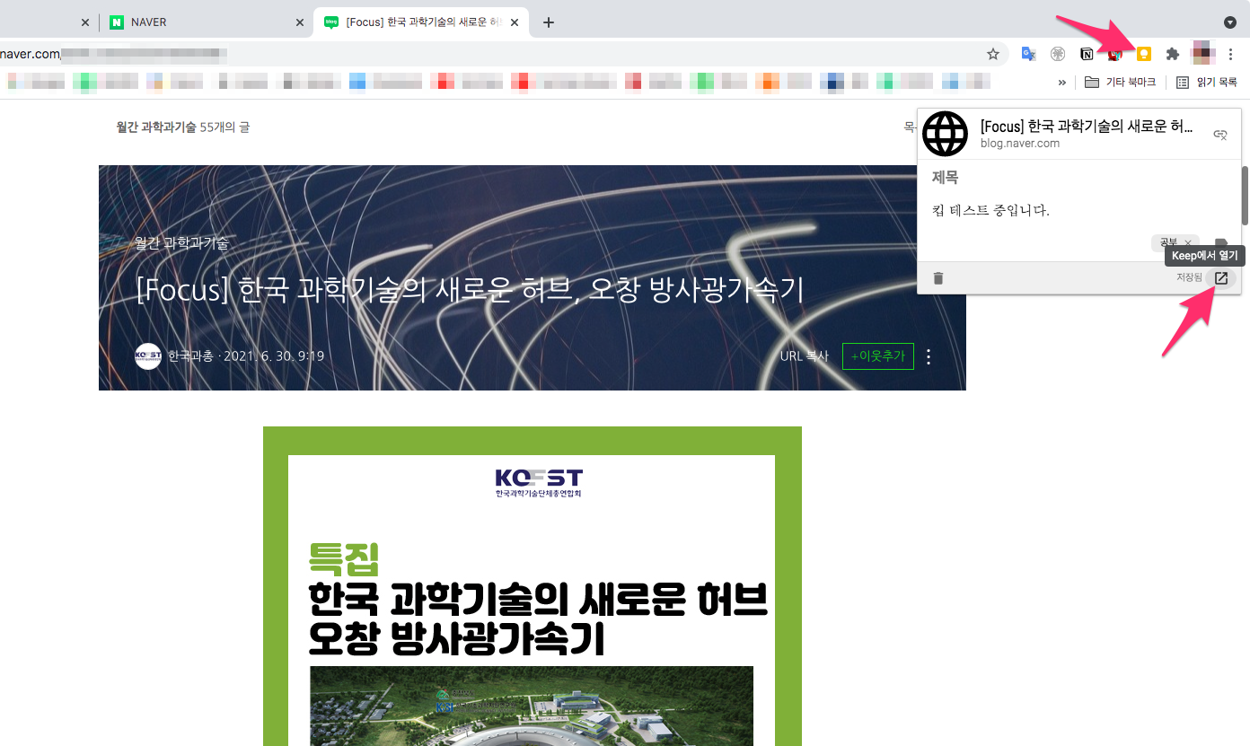1250x746 pixels.
Task: Click the post title [Focus] 한국 과학기술의 새로운 허브
Action: pyautogui.click(x=470, y=290)
